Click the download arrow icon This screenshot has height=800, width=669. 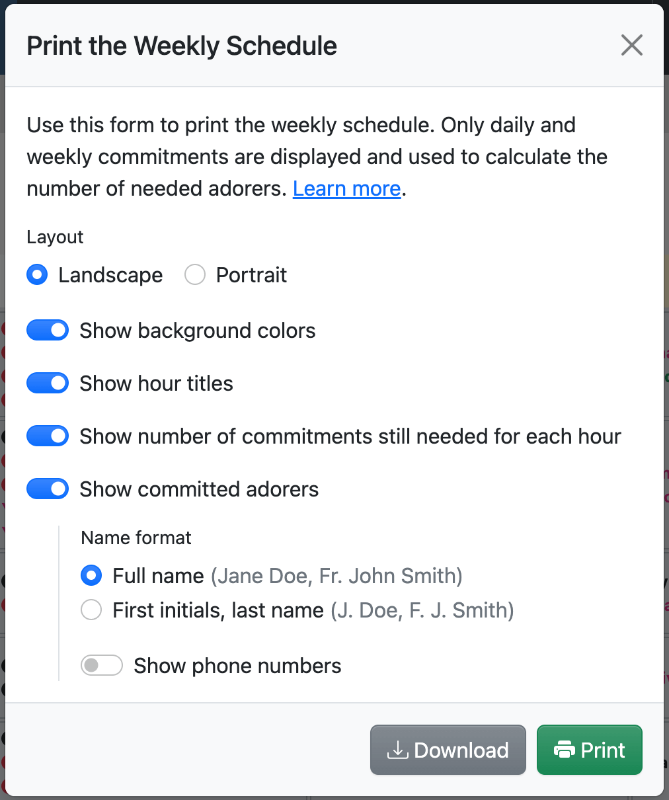pos(397,750)
